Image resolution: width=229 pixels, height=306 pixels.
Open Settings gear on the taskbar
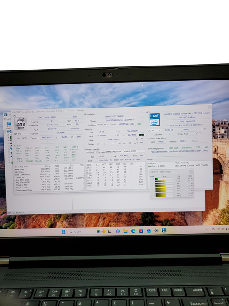[x=156, y=230]
